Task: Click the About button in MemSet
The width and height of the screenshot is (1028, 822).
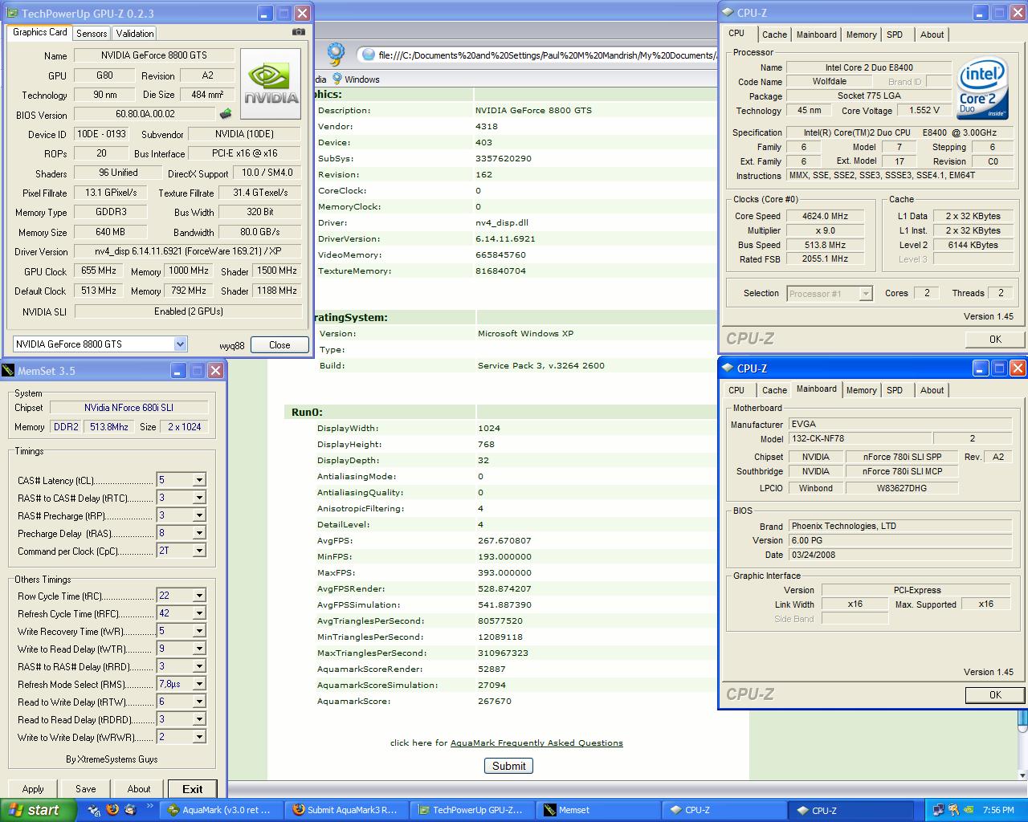Action: 139,789
